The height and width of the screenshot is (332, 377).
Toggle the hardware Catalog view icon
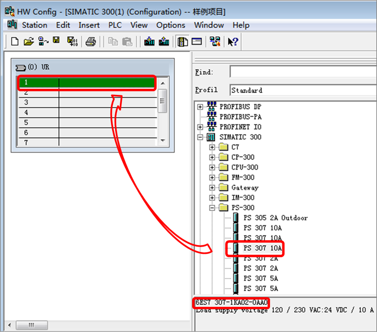tap(183, 41)
